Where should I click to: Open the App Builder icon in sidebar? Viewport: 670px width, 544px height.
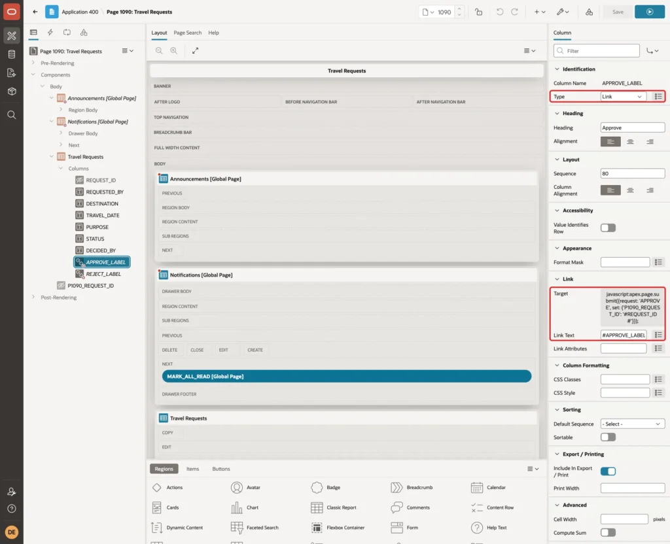point(12,36)
